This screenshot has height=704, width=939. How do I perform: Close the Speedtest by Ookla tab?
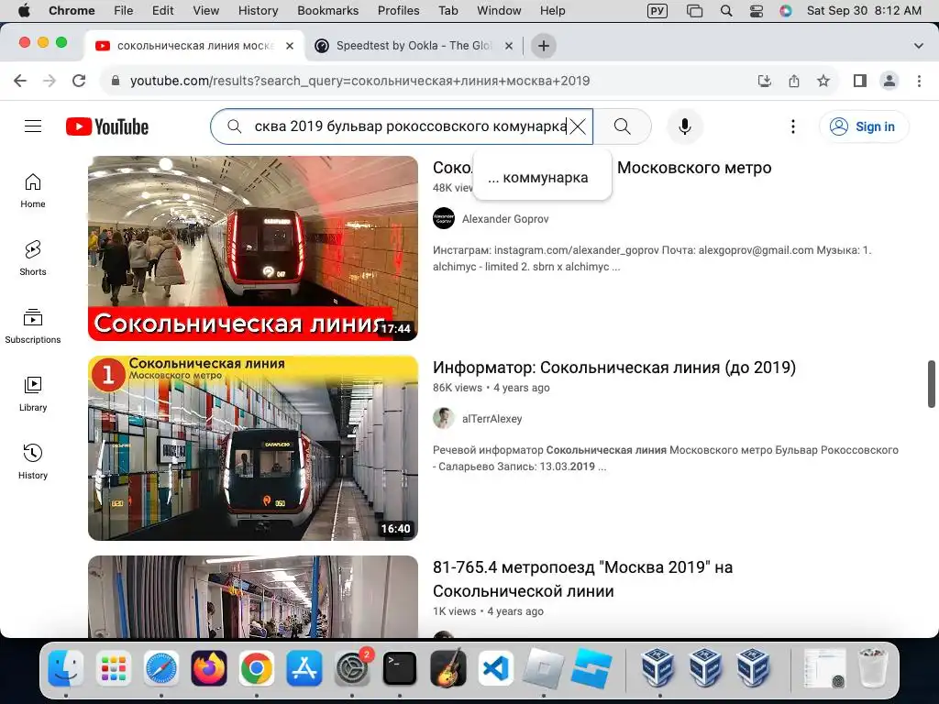[508, 46]
